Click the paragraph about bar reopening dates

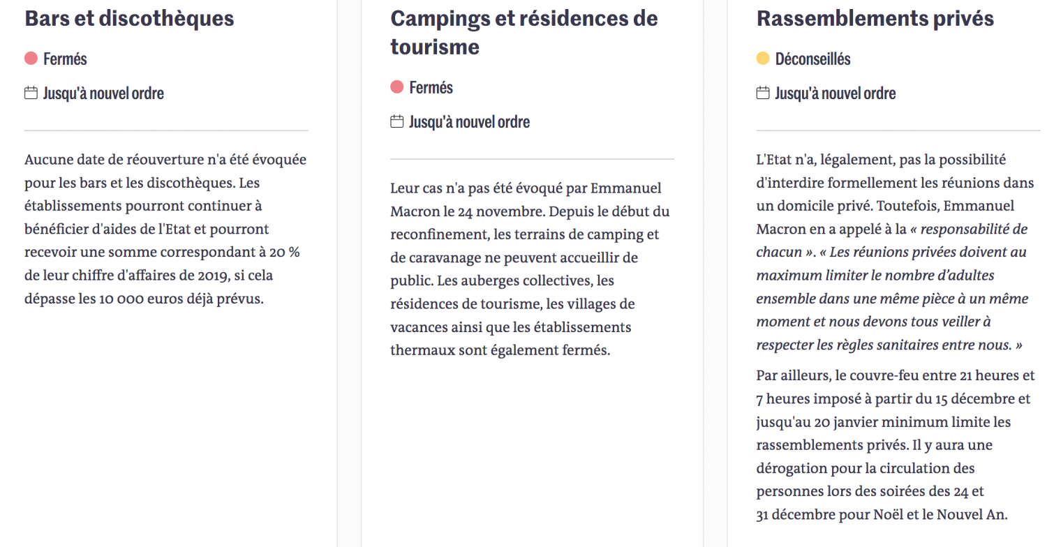[x=165, y=229]
